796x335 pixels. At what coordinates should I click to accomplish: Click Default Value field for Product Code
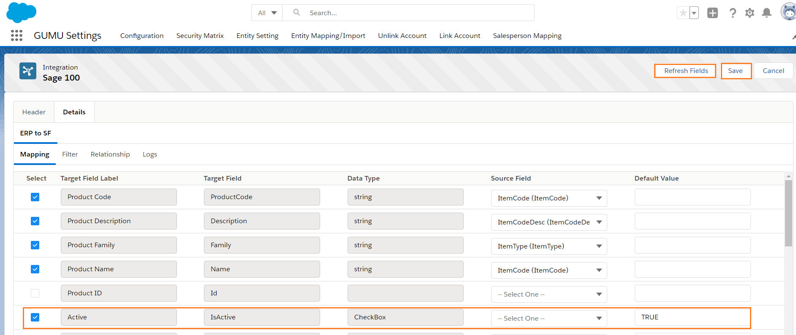click(x=693, y=197)
